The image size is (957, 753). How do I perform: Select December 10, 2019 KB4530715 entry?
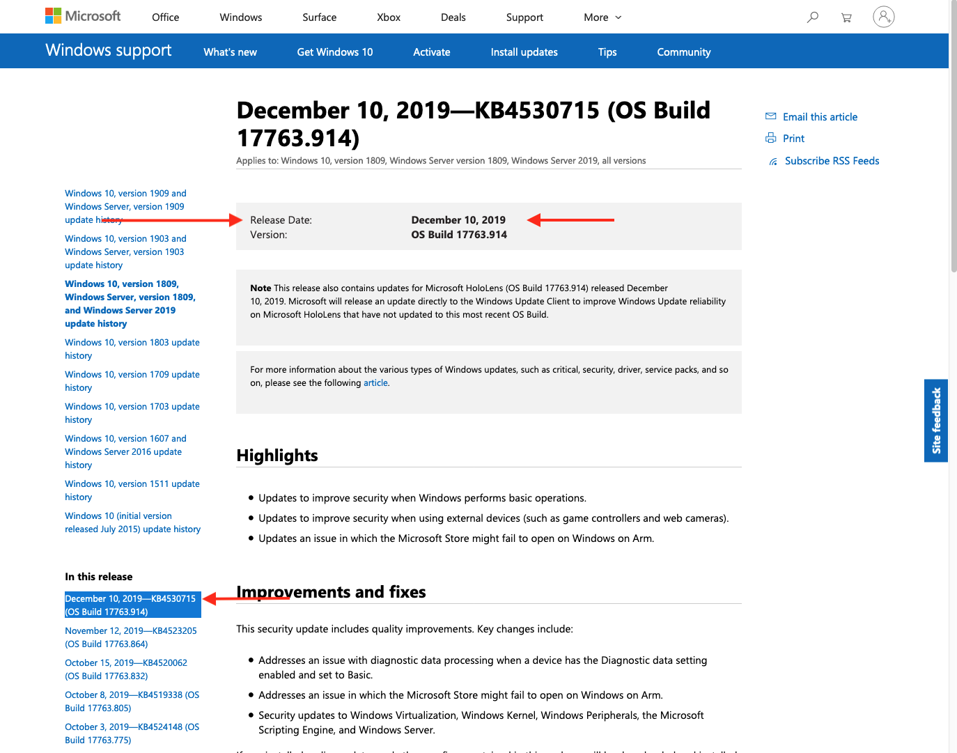pos(133,605)
